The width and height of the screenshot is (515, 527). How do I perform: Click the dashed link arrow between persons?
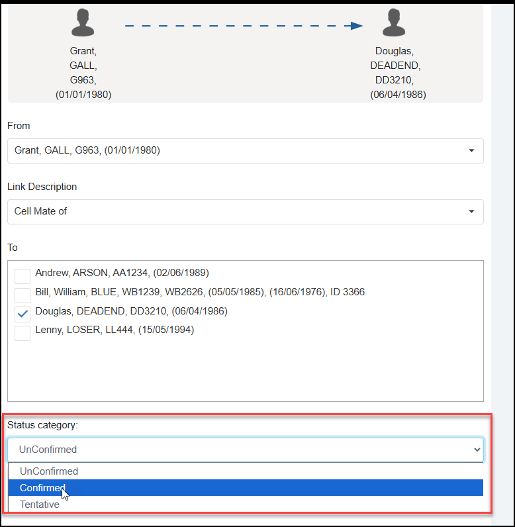(x=244, y=26)
